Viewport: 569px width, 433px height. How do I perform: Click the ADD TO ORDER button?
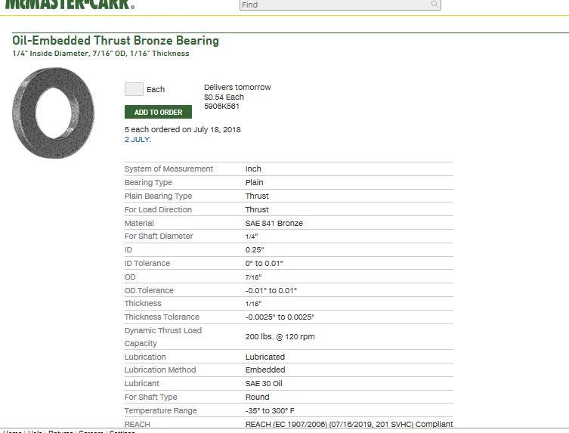[158, 112]
